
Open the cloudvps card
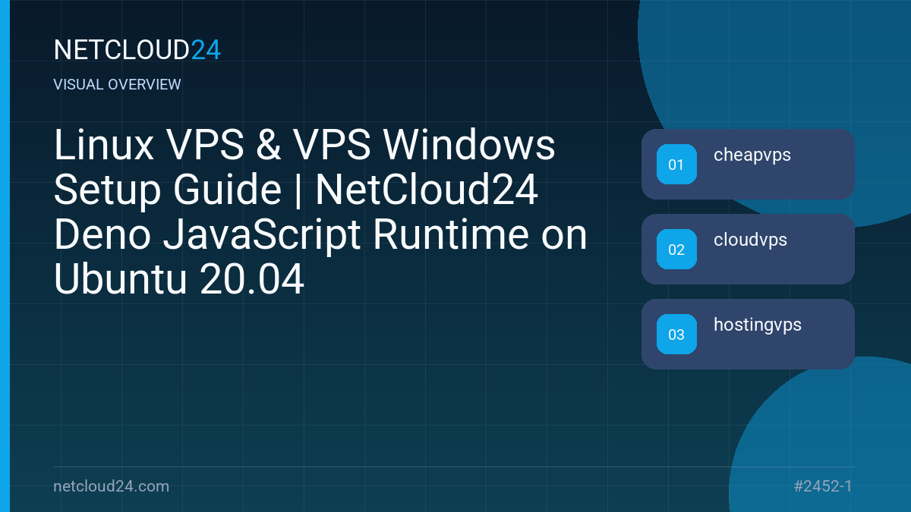click(x=748, y=249)
